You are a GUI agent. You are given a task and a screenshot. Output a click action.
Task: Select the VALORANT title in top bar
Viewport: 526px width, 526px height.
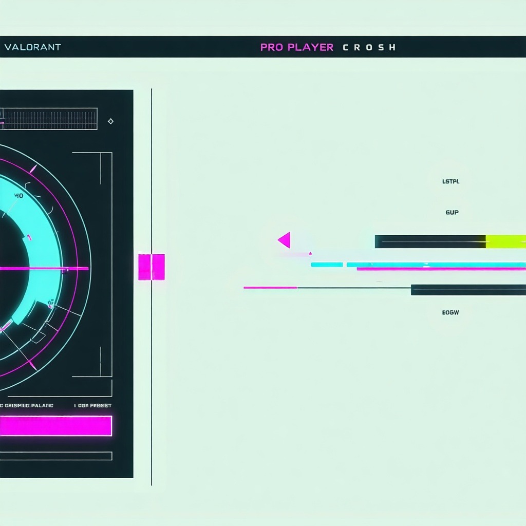point(33,47)
